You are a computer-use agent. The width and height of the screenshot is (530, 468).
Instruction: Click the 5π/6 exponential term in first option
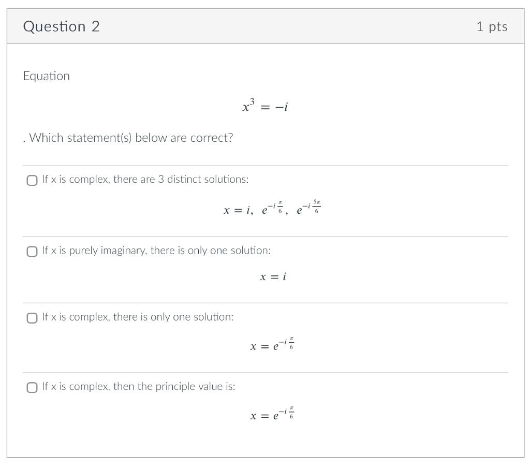point(309,207)
